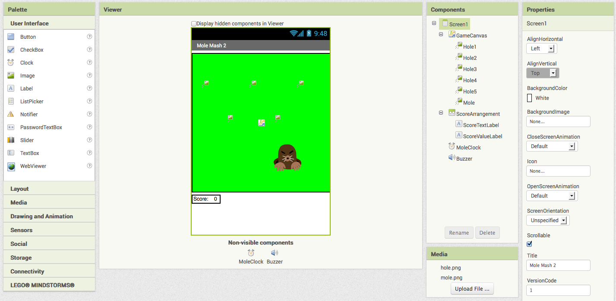
Task: Select Hole1 in Components tree
Action: click(470, 47)
